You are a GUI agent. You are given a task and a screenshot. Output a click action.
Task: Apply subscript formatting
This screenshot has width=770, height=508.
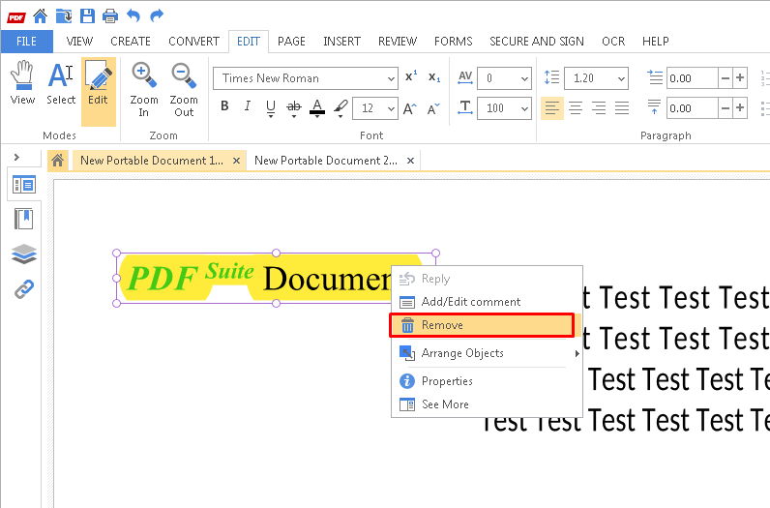pyautogui.click(x=434, y=77)
